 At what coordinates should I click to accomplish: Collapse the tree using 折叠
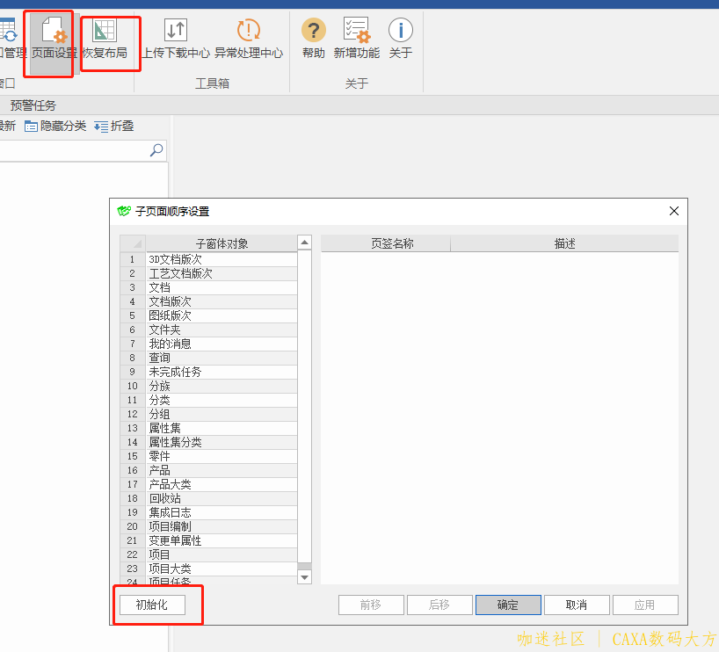tap(114, 127)
